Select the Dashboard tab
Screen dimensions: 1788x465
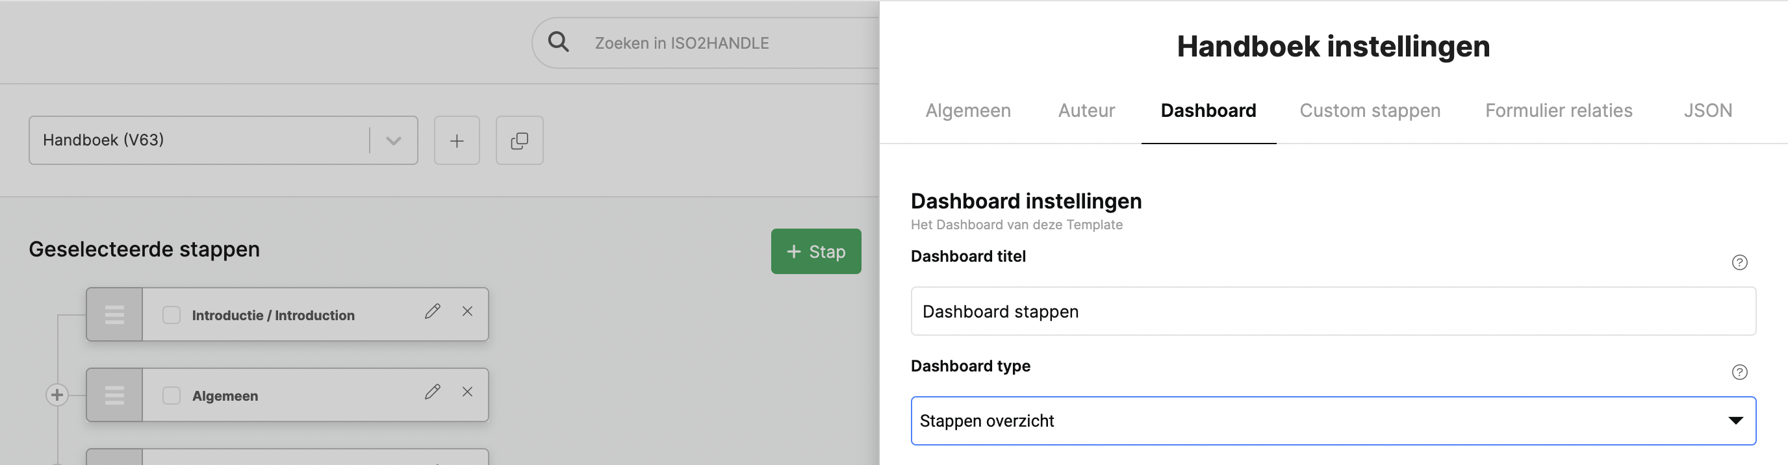pos(1208,110)
